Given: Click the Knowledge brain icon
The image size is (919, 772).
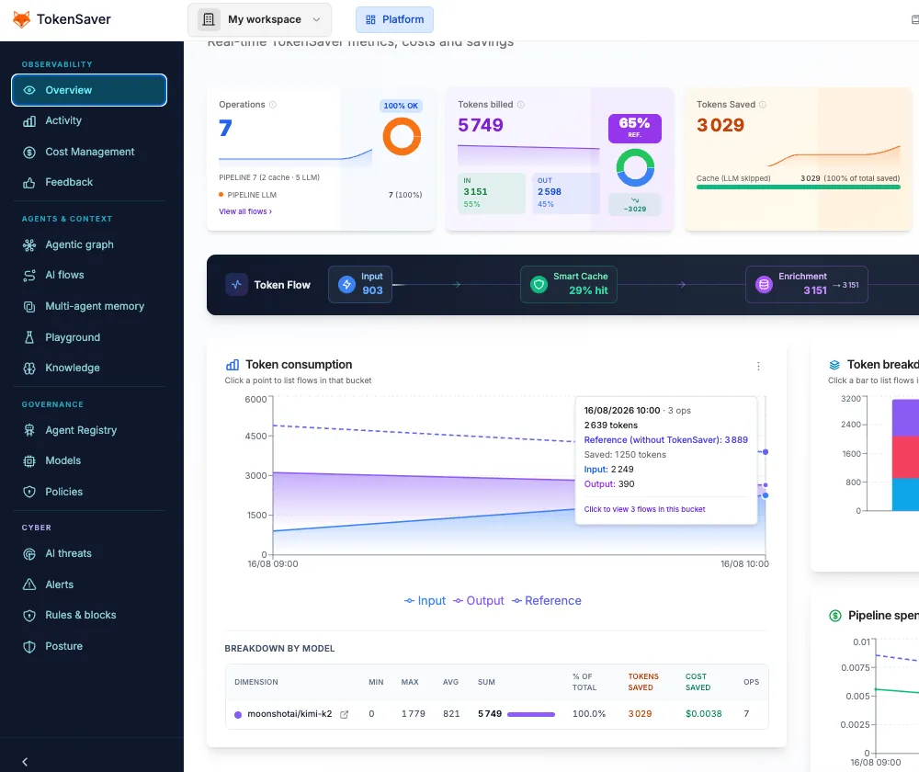Looking at the screenshot, I should click(29, 369).
